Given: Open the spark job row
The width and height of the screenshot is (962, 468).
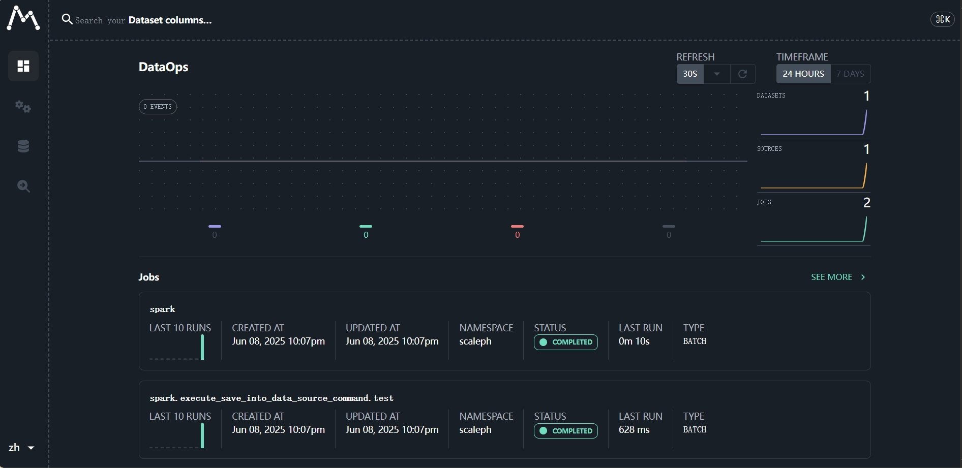Looking at the screenshot, I should tap(504, 331).
